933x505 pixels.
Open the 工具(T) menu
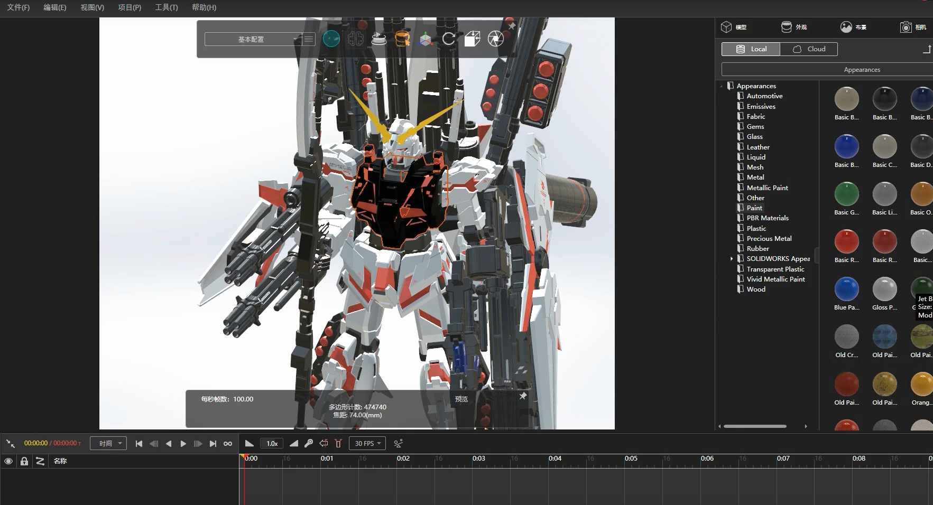click(167, 7)
